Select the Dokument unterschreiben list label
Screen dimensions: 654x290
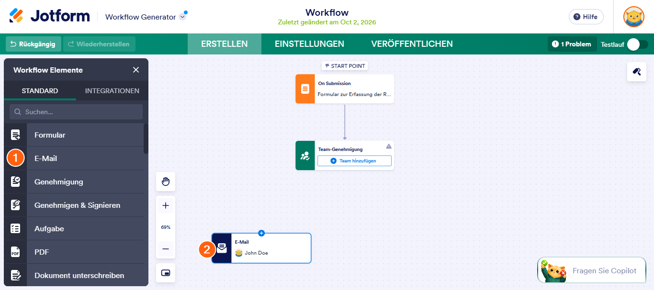pyautogui.click(x=79, y=275)
